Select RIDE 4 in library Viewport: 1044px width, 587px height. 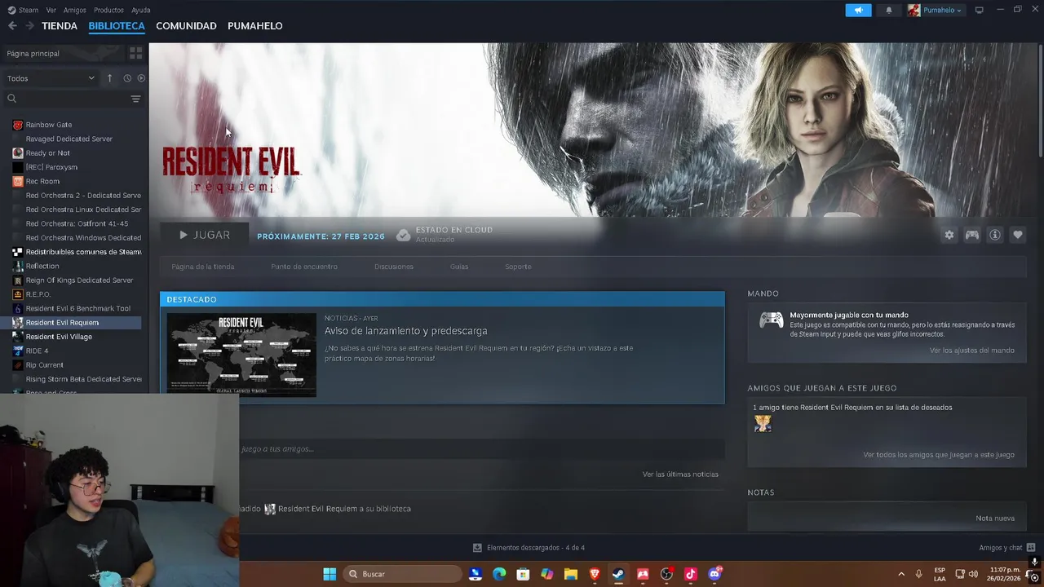click(37, 351)
